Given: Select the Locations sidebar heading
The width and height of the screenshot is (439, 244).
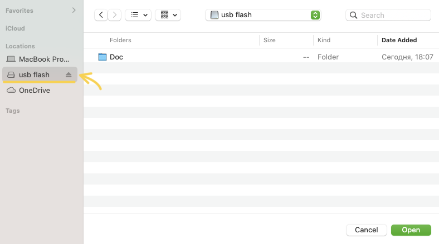Looking at the screenshot, I should pos(20,46).
